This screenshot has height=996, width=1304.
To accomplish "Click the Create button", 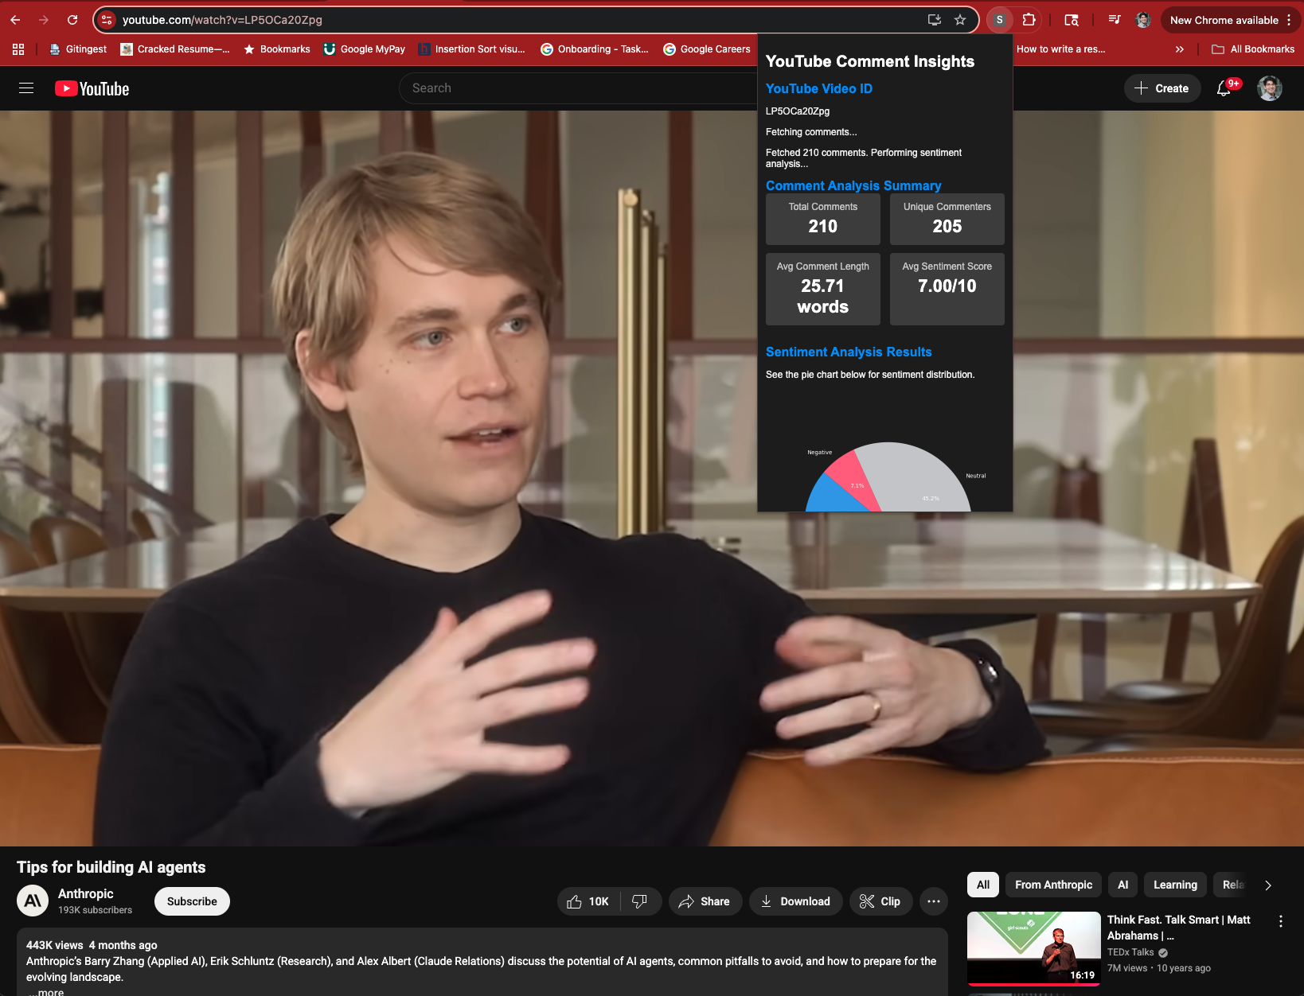I will point(1161,88).
